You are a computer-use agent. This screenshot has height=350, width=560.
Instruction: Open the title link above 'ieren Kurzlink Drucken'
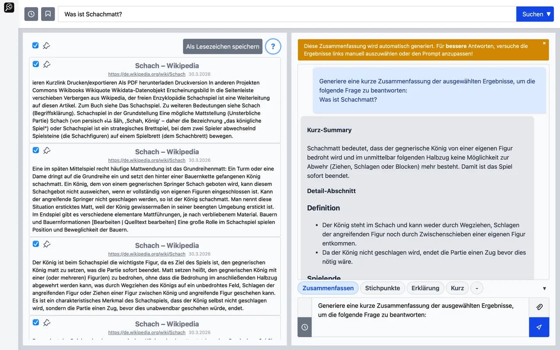[x=167, y=66]
